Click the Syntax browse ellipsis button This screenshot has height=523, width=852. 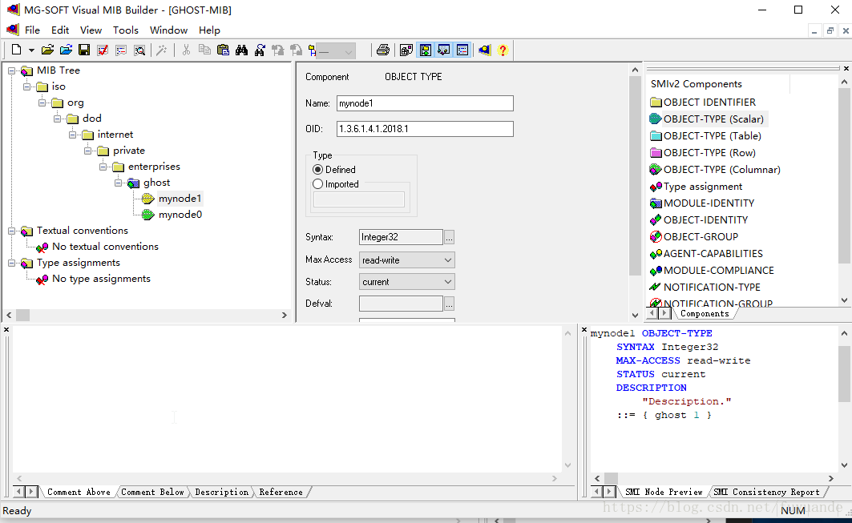click(449, 237)
